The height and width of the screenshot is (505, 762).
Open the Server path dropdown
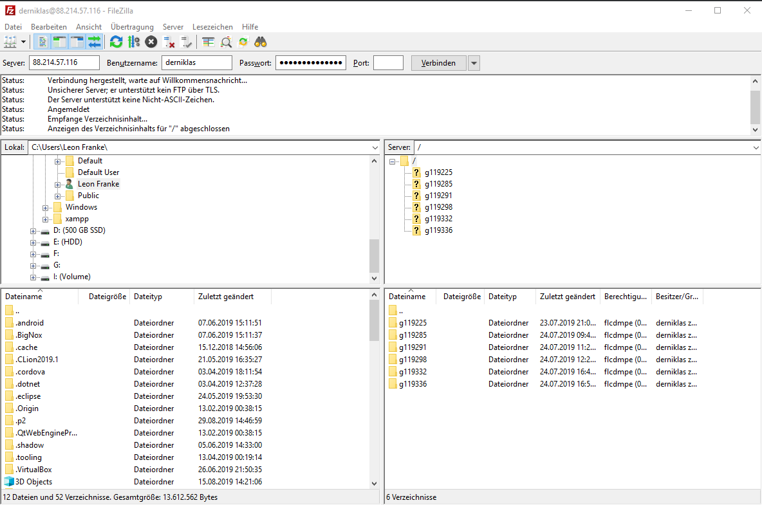756,147
